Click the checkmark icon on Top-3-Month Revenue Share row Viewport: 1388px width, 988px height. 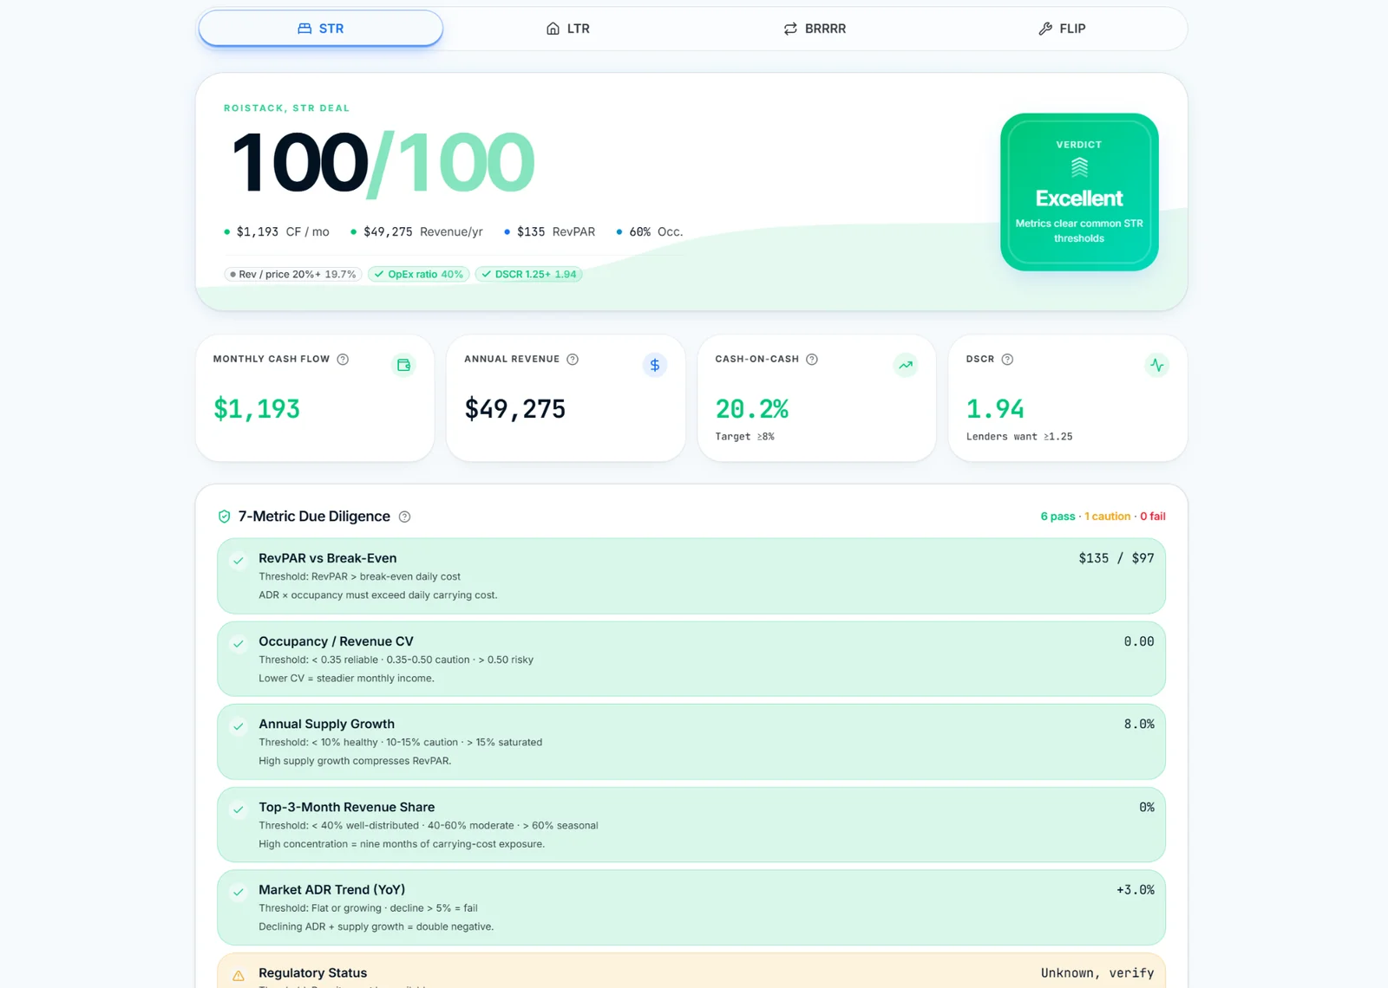(x=239, y=809)
